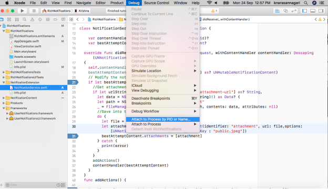The width and height of the screenshot is (328, 189).
Task: Go forward in editor history
Action: click(83, 19)
